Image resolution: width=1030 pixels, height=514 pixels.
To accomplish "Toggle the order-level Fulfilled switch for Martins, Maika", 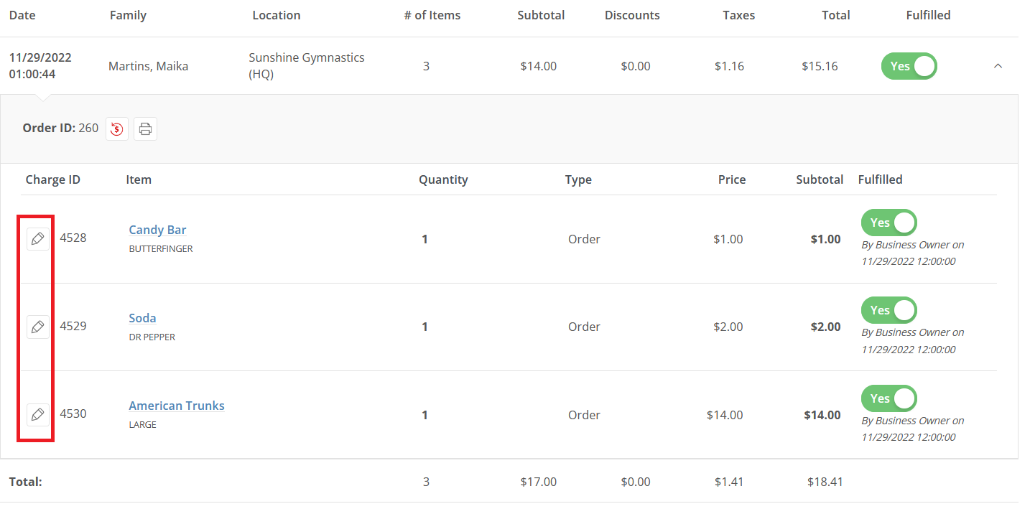I will click(909, 66).
